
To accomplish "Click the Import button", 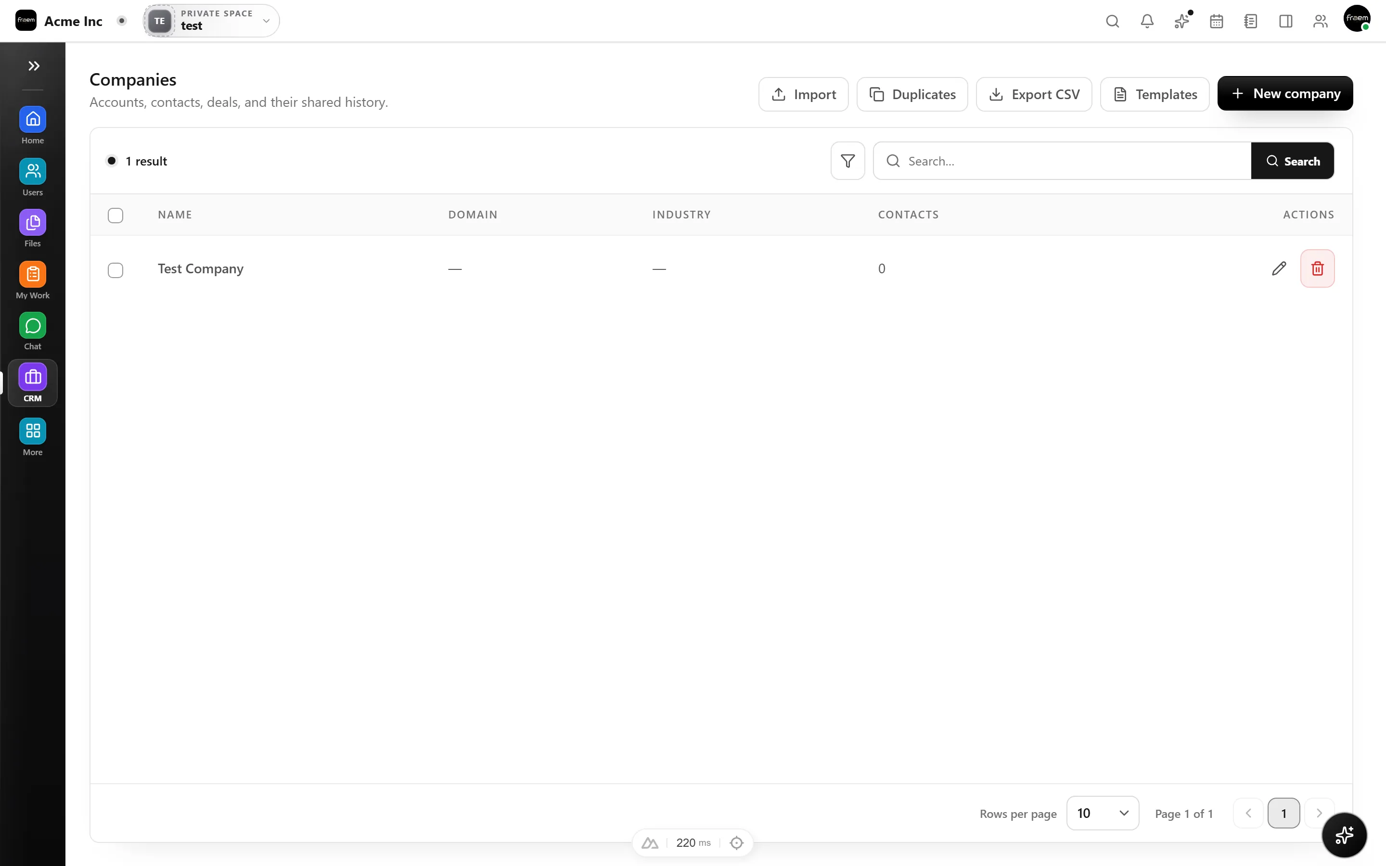I will [804, 94].
